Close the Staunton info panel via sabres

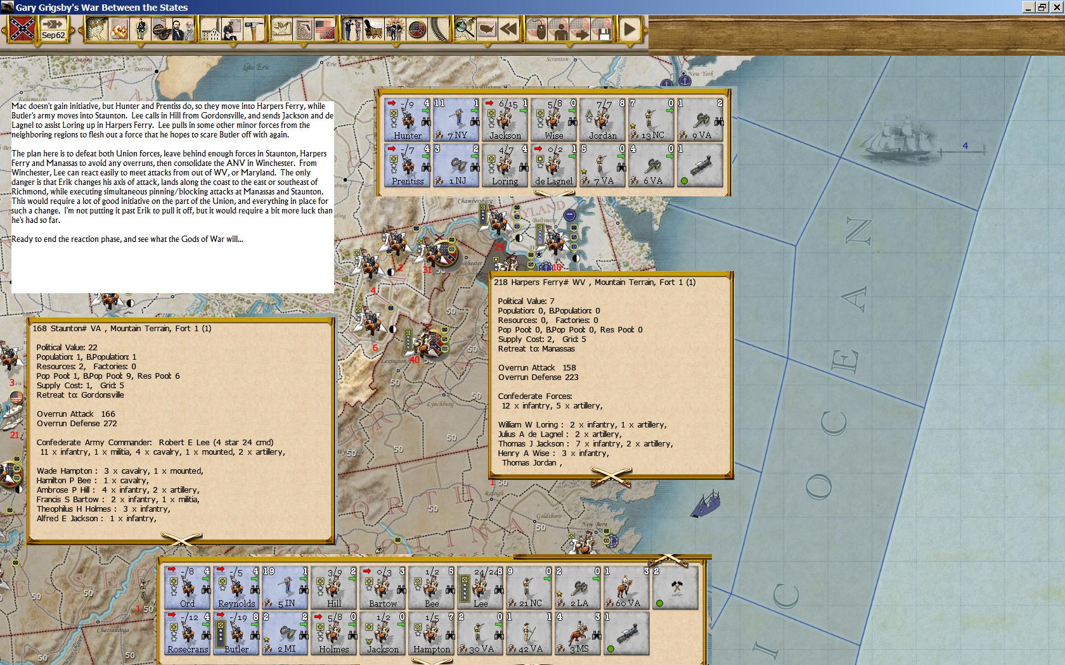tap(182, 539)
